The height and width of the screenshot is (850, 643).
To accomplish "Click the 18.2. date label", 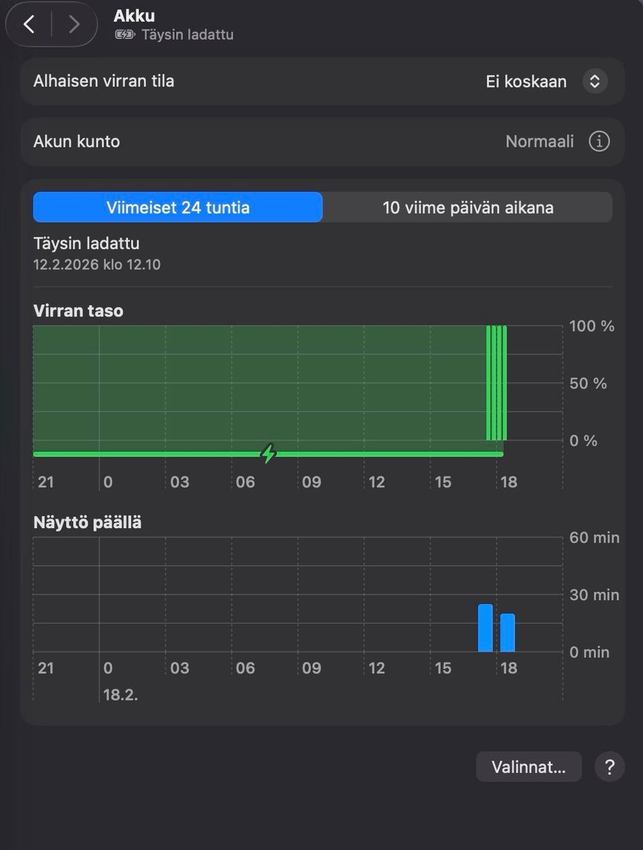I will coord(121,694).
